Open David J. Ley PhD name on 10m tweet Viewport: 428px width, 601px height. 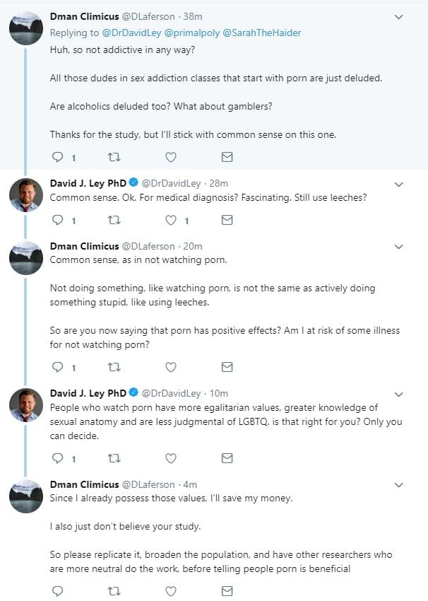click(x=88, y=393)
